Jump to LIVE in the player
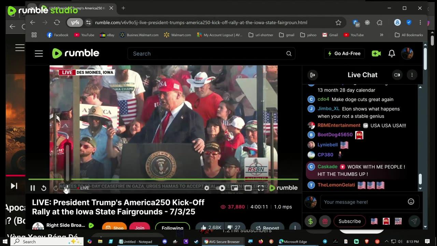437x246 pixels. (x=83, y=188)
